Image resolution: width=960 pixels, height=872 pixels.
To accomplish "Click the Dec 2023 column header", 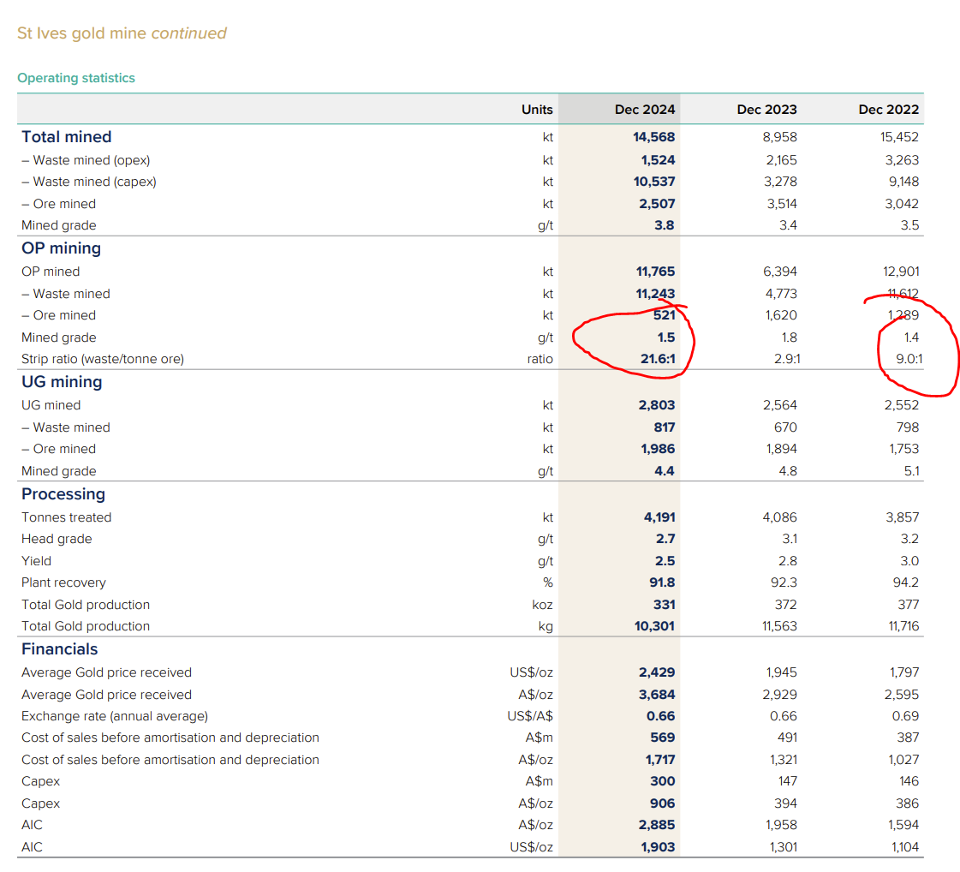I will click(x=766, y=109).
